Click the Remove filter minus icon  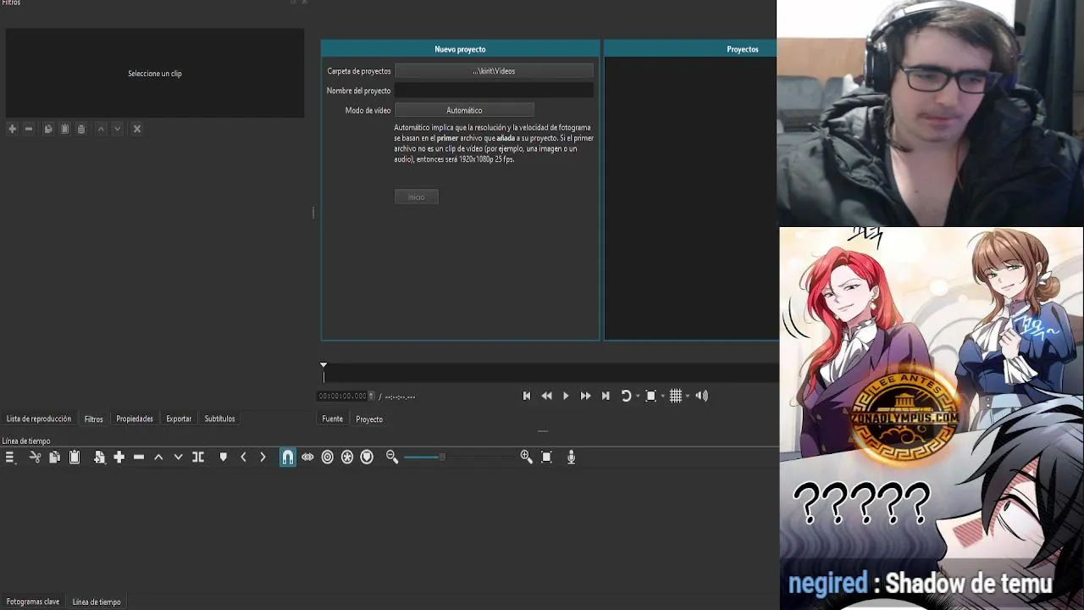29,129
